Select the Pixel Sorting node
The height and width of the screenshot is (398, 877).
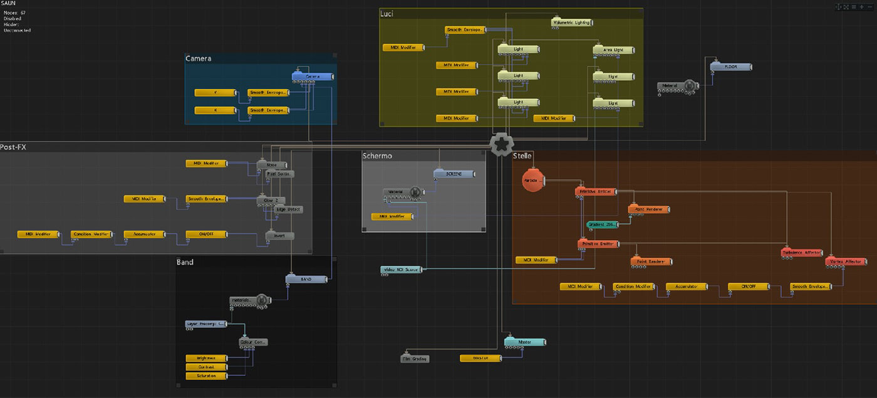pos(279,174)
